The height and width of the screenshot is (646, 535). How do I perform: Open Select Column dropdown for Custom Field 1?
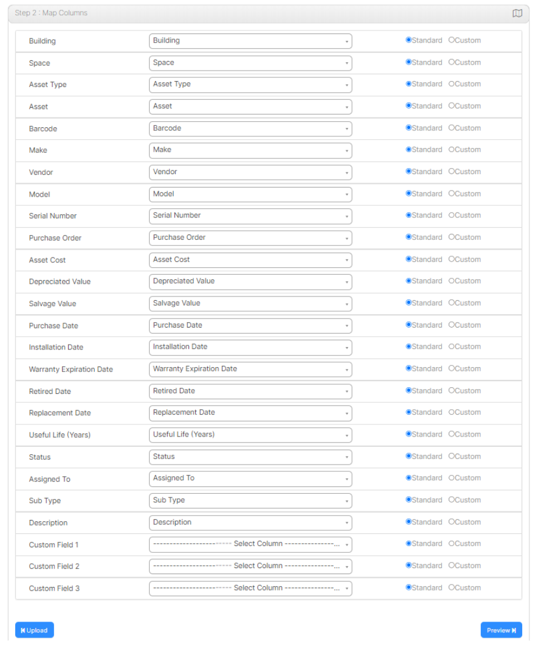coord(250,544)
